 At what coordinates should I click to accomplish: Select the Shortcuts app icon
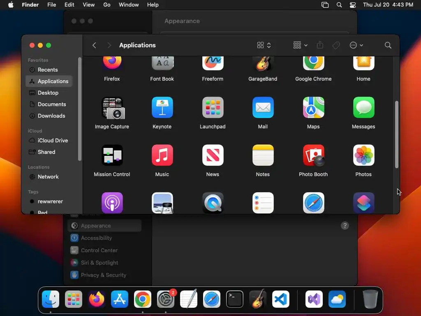(363, 203)
